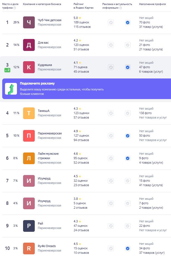
Task: Click the green position change badge for Кудряшка
Action: (7, 70)
